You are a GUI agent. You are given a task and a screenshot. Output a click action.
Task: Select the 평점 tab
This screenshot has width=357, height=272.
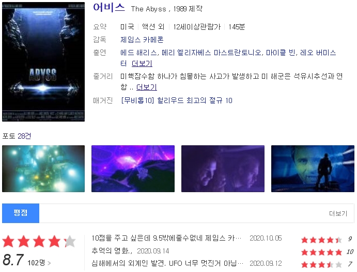coord(21,213)
